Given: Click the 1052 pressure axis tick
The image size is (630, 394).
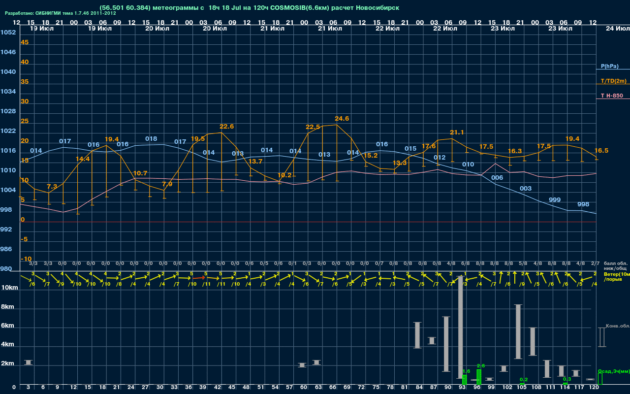Looking at the screenshot, I should [8, 33].
